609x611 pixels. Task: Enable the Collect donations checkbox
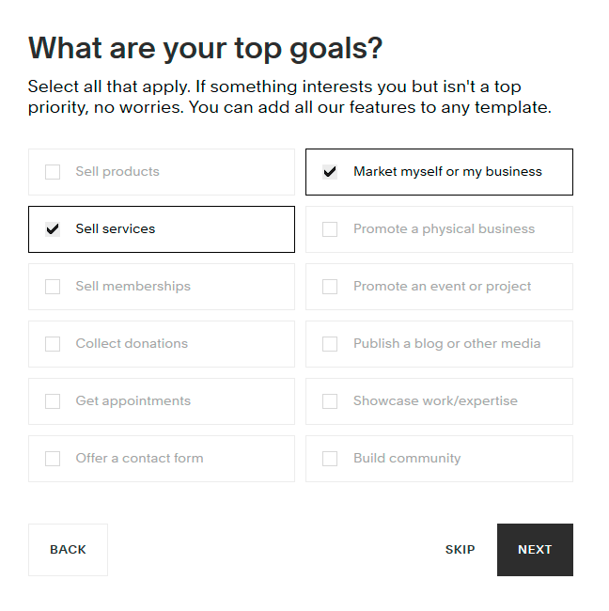[x=53, y=344]
